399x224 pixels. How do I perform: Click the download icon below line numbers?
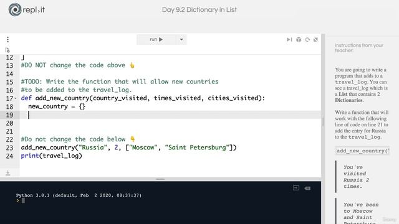8,173
